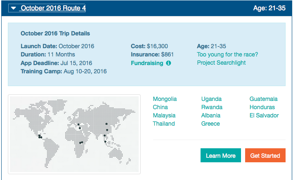The width and height of the screenshot is (293, 180).
Task: Follow the Project Searchlight link
Action: coord(221,63)
